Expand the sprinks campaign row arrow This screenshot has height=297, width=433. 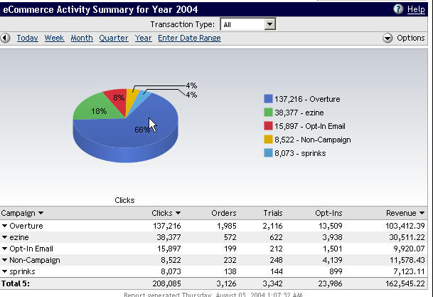[4, 271]
